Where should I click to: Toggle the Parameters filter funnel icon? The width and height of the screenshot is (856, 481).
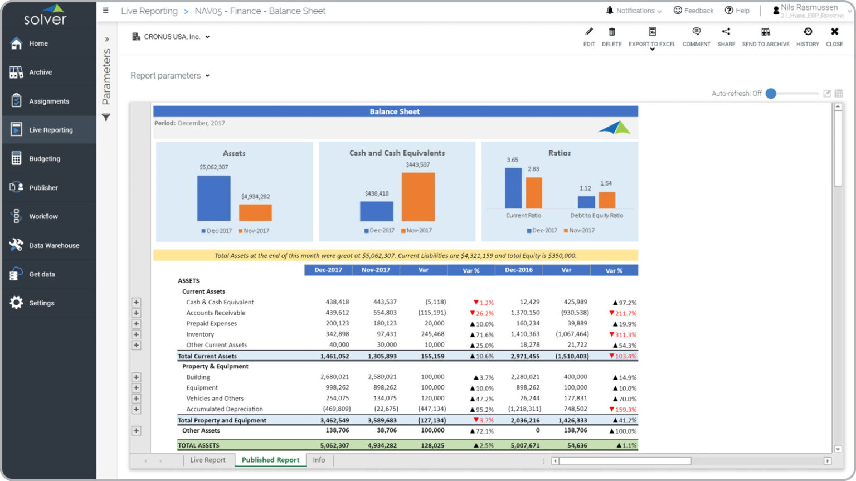pyautogui.click(x=106, y=117)
